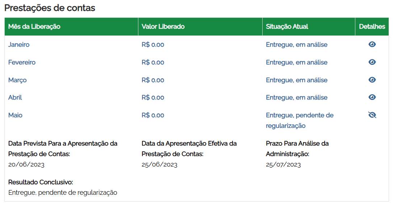View details for Janeiro row
Image resolution: width=393 pixels, height=206 pixels.
372,45
